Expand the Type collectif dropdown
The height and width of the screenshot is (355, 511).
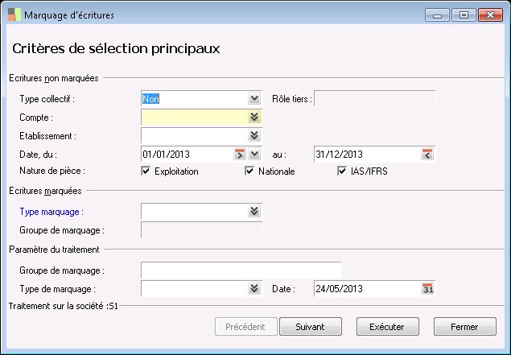(254, 98)
